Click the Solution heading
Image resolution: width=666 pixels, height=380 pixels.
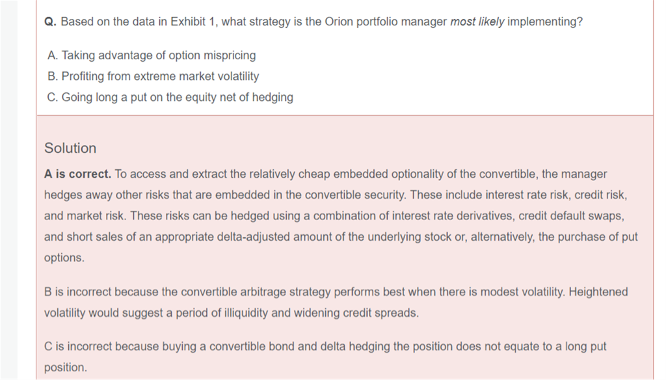[70, 148]
